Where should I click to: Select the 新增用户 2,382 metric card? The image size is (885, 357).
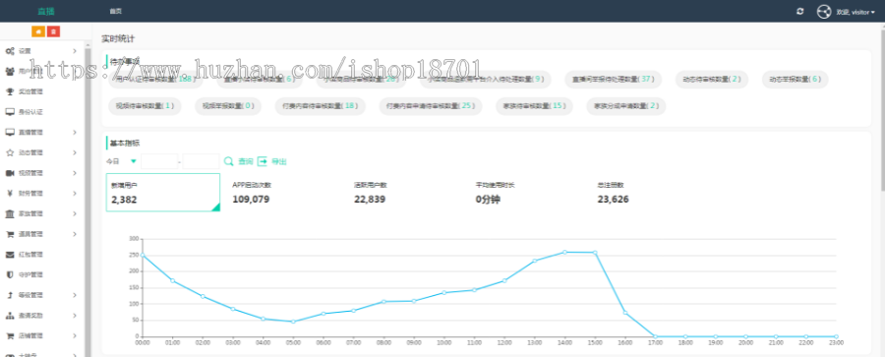[163, 193]
